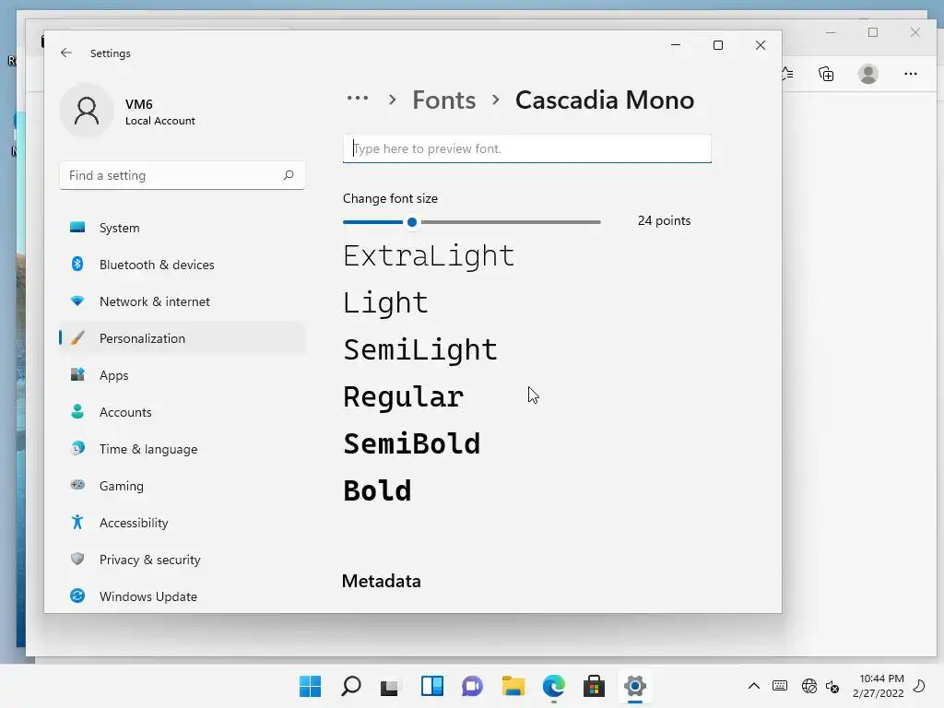Image resolution: width=944 pixels, height=708 pixels.
Task: Click the moon focus icon in the tray
Action: tap(919, 686)
